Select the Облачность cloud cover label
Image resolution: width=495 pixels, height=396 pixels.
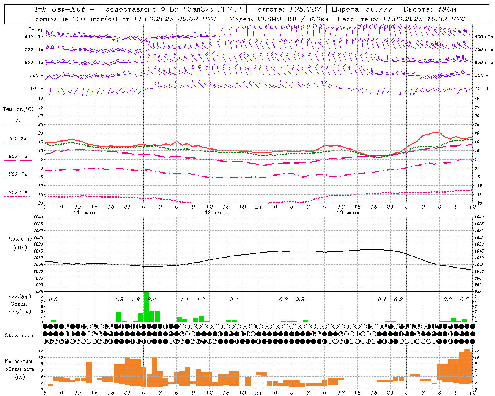20,335
